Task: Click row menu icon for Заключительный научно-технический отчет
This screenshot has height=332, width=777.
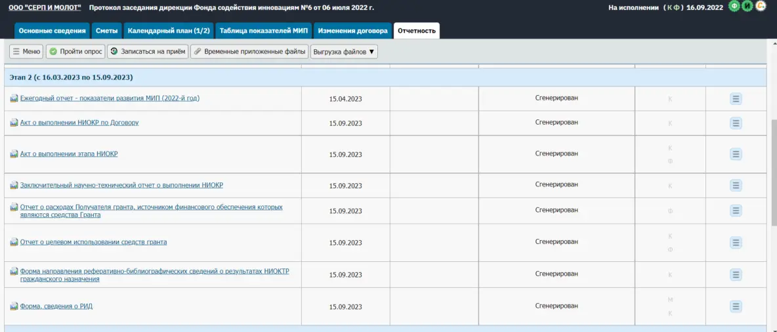Action: [736, 186]
